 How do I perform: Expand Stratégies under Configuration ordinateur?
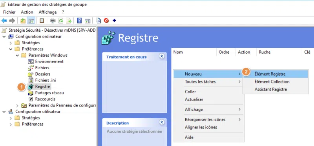[x=11, y=43]
